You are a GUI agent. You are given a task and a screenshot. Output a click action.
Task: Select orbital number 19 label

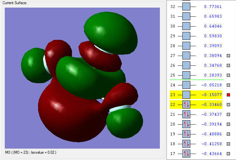(173, 134)
